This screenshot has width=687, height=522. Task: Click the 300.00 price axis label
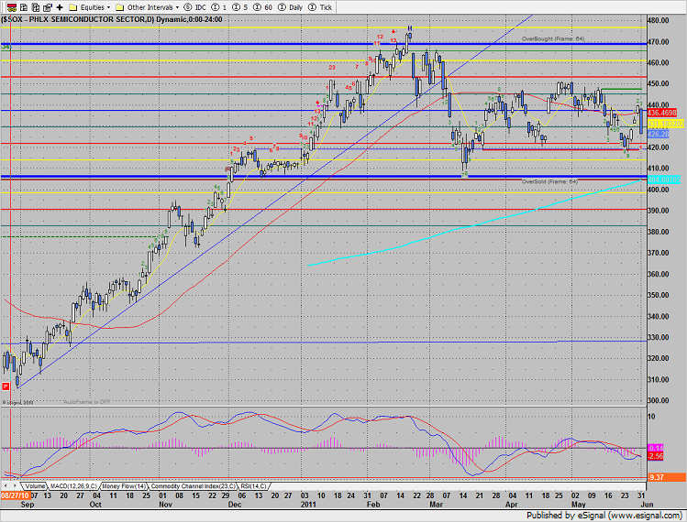pyautogui.click(x=658, y=400)
